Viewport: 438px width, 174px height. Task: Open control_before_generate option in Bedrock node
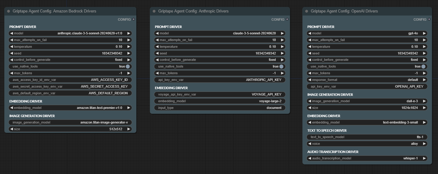click(x=70, y=60)
